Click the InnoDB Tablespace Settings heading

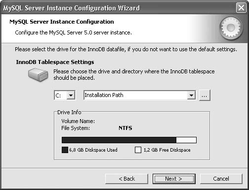(55, 62)
